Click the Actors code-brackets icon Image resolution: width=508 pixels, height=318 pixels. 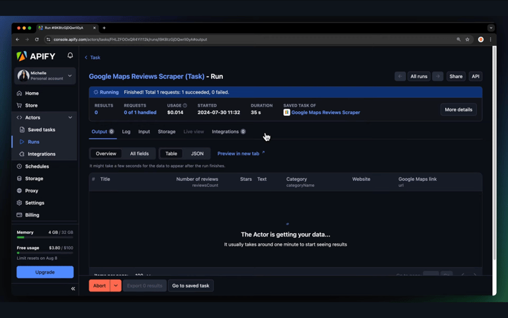19,117
